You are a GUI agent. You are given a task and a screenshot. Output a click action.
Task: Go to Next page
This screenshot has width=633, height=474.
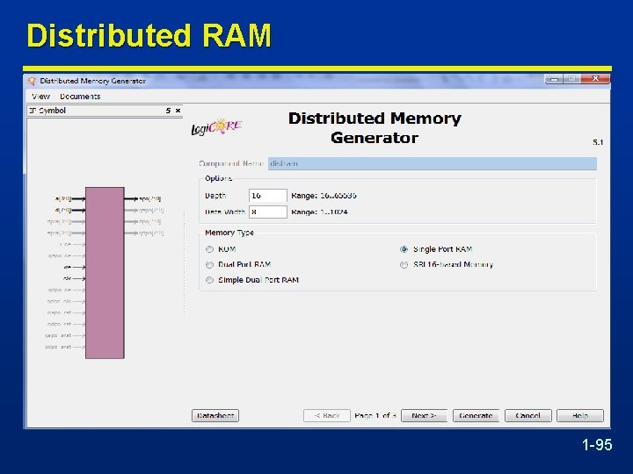click(x=424, y=415)
